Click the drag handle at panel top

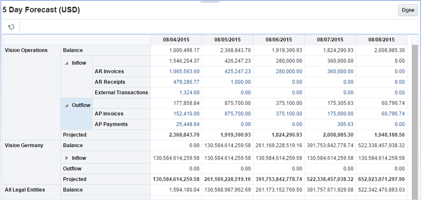210,2
